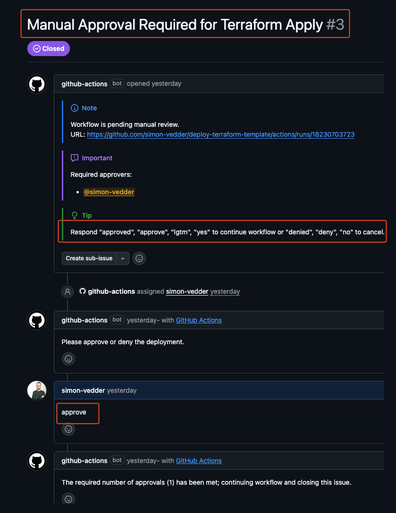The width and height of the screenshot is (396, 513).
Task: Click the github-actions bot octocat avatar
Action: (x=36, y=84)
